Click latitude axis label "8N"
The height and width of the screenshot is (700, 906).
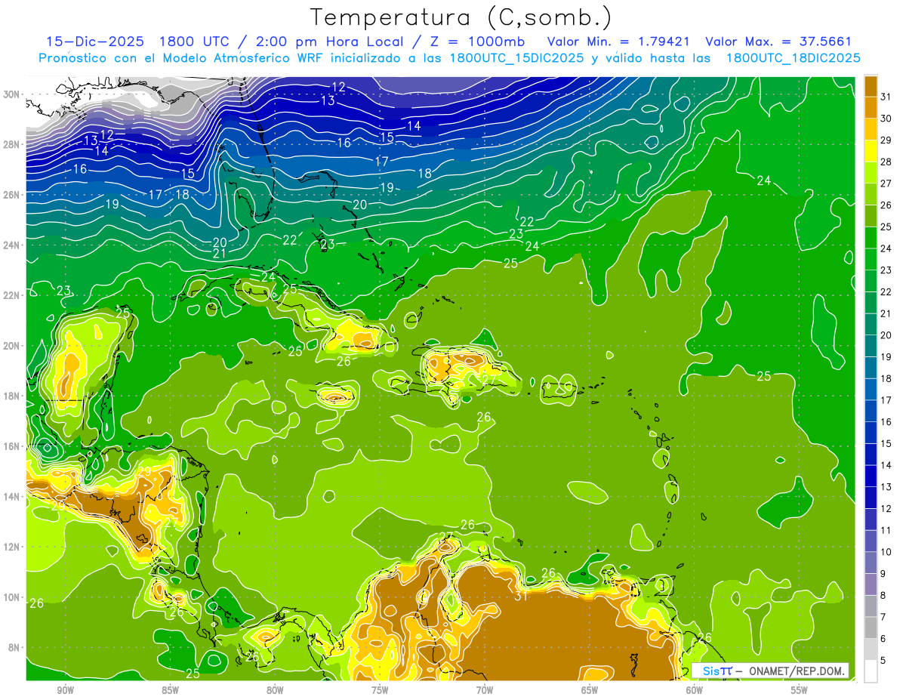coord(15,647)
